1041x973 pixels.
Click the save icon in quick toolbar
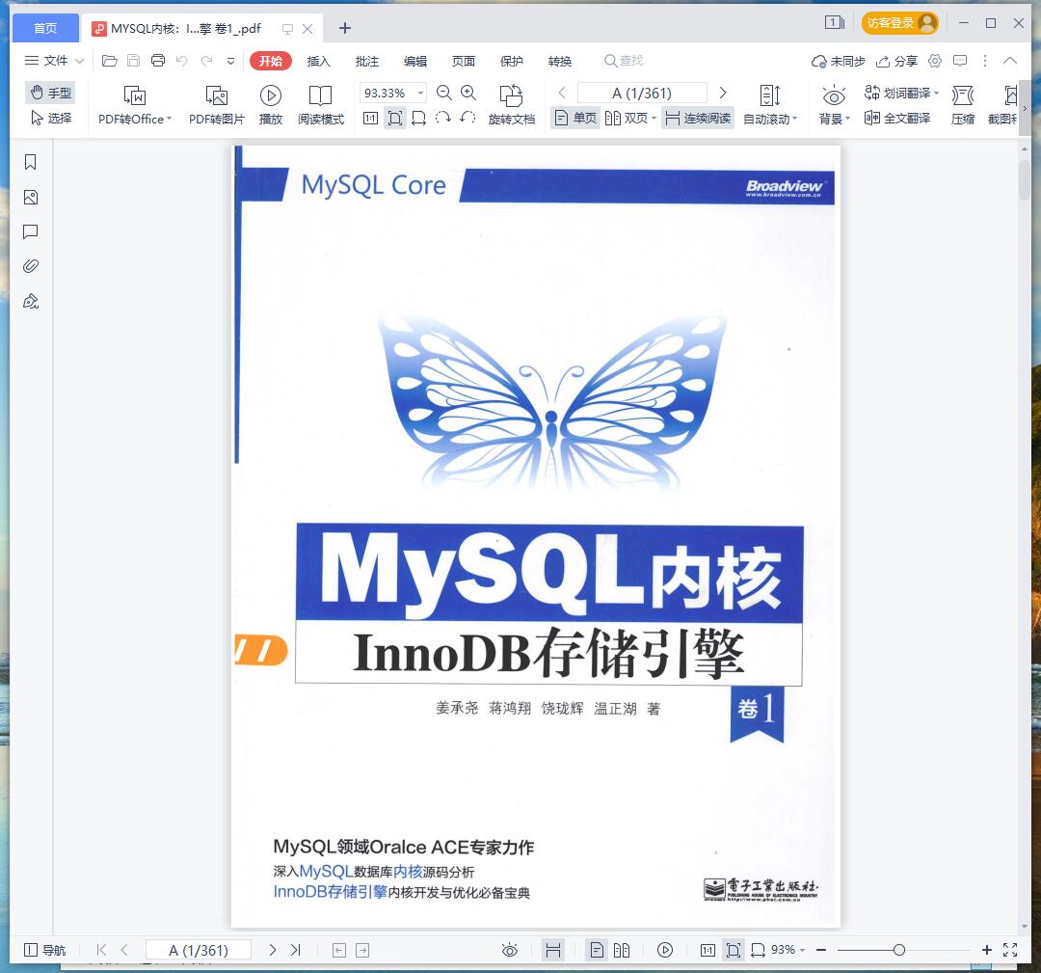(x=133, y=61)
